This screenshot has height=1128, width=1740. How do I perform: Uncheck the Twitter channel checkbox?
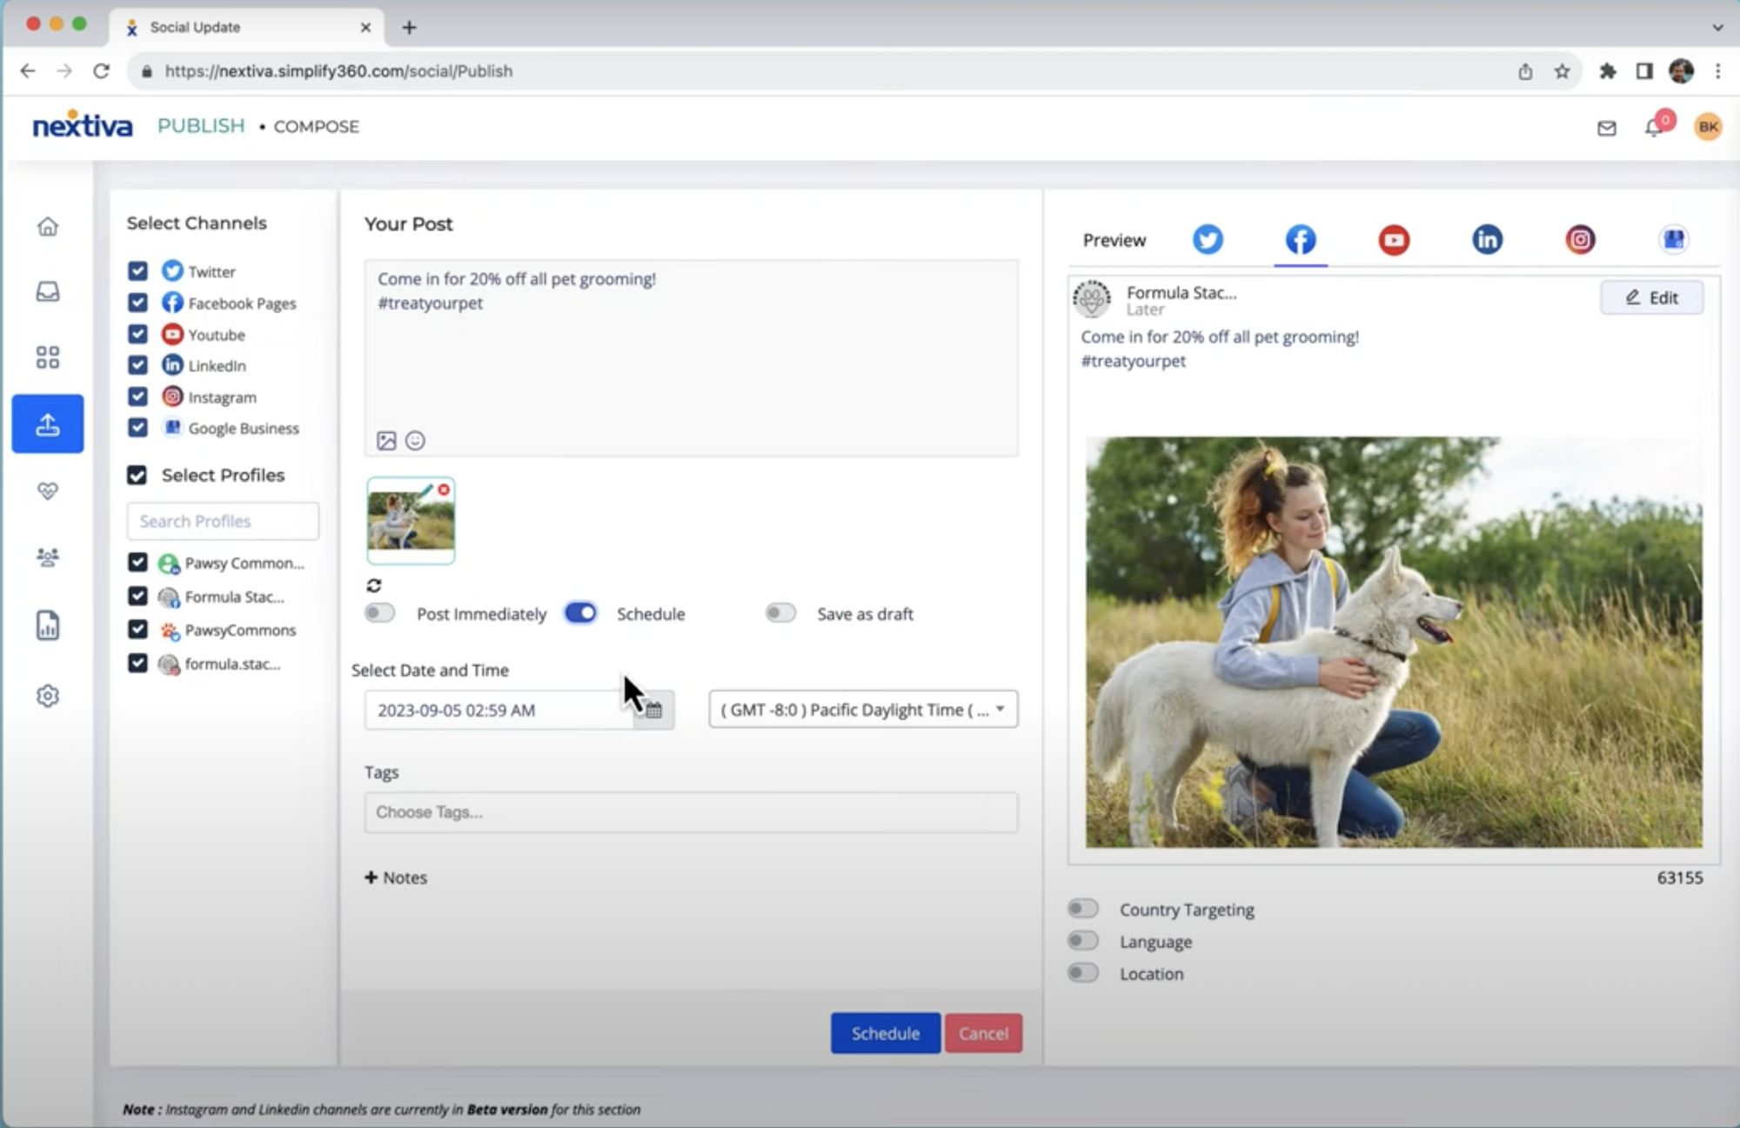point(137,271)
